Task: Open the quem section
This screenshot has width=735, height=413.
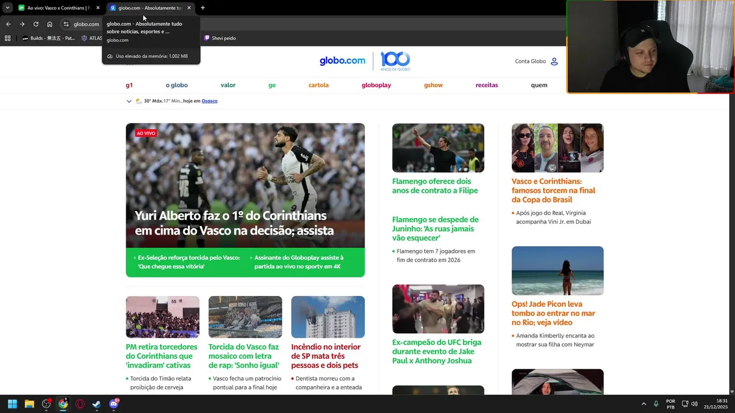Action: (539, 85)
